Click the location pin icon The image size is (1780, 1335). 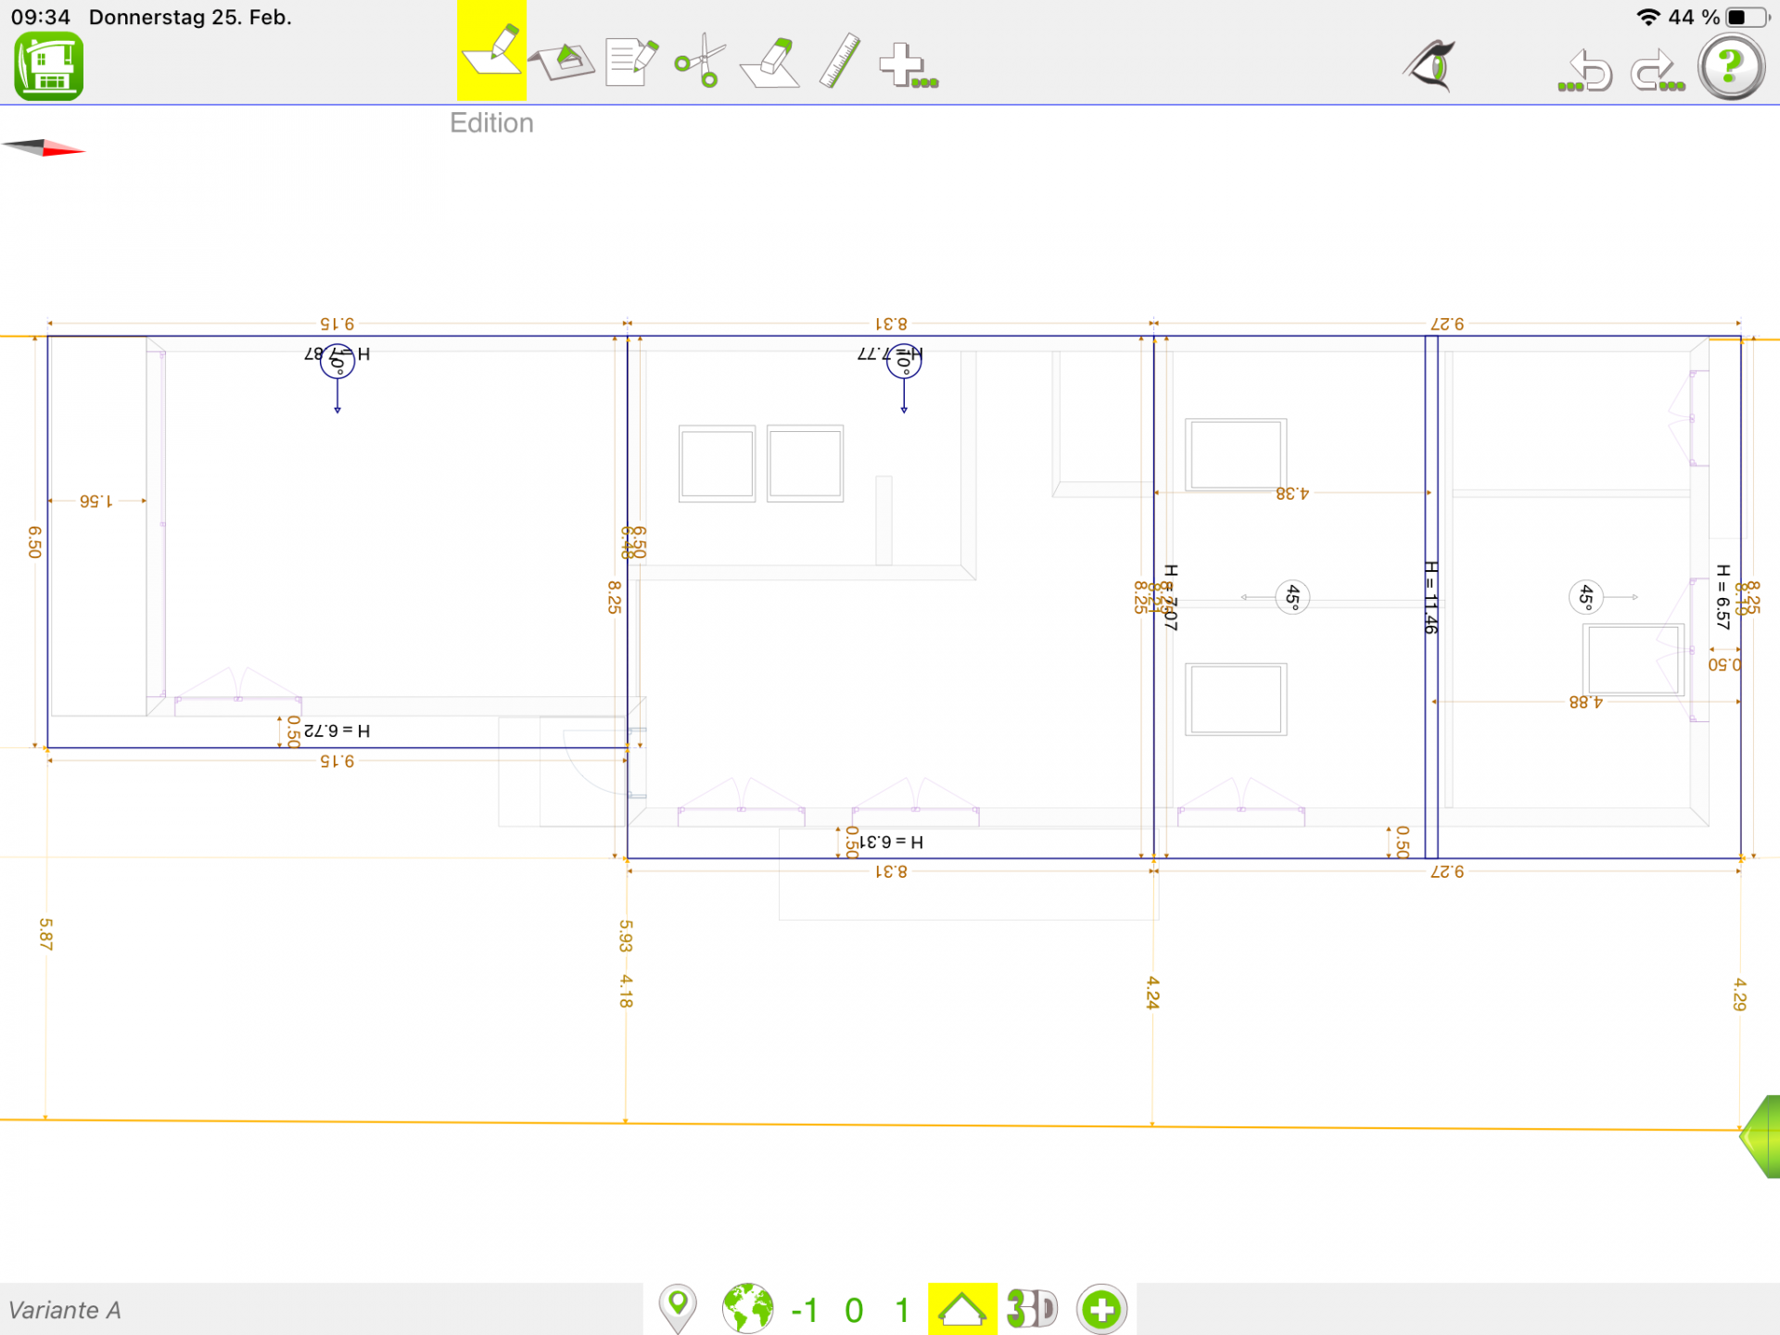678,1307
